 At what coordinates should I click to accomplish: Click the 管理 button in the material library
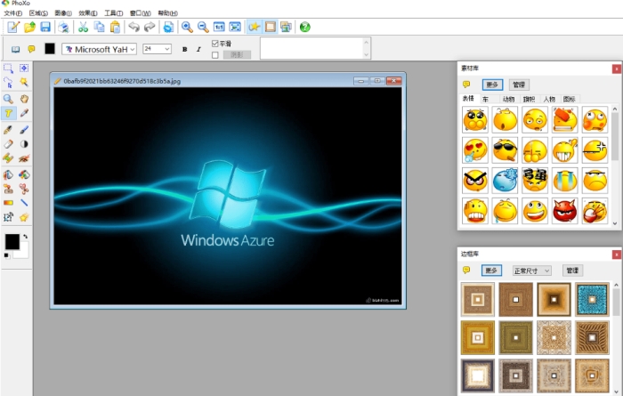point(519,85)
